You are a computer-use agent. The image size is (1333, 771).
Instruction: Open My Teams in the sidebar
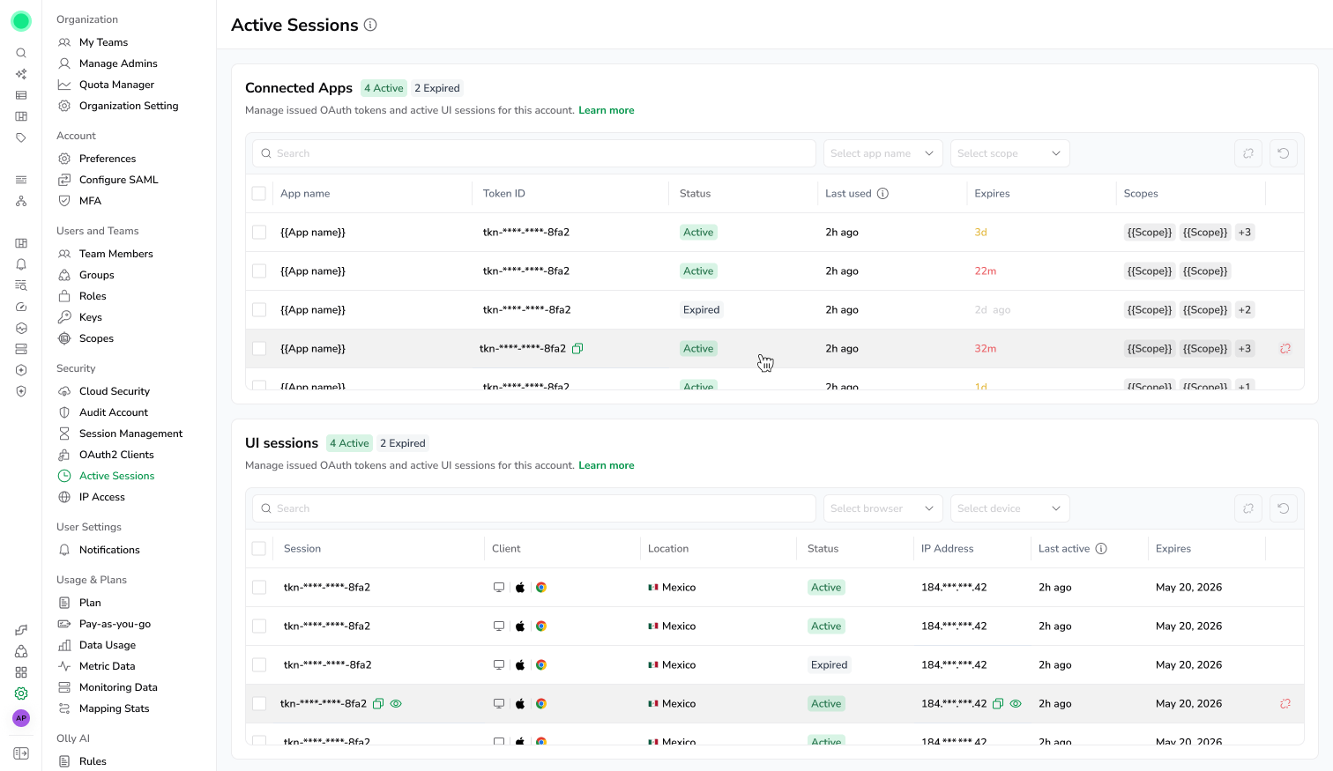click(103, 42)
